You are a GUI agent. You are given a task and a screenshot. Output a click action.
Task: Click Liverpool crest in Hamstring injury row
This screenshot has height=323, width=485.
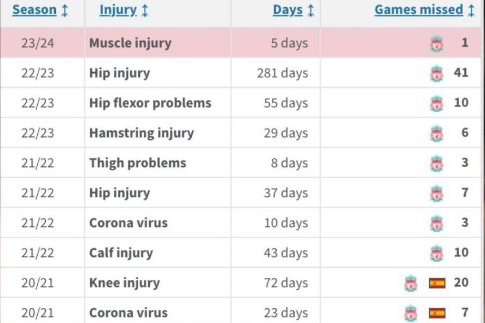pyautogui.click(x=436, y=134)
